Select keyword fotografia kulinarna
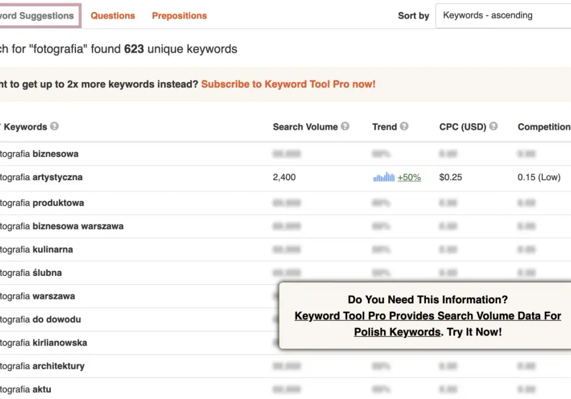The image size is (571, 399). pos(37,249)
